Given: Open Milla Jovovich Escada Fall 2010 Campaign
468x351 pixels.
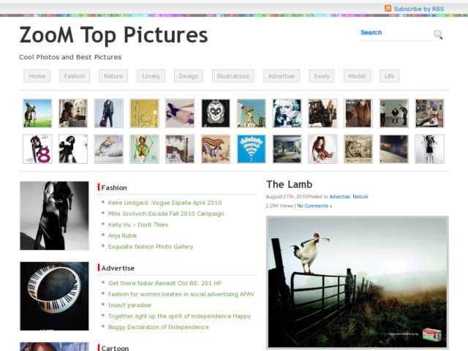Looking at the screenshot, I should 166,214.
